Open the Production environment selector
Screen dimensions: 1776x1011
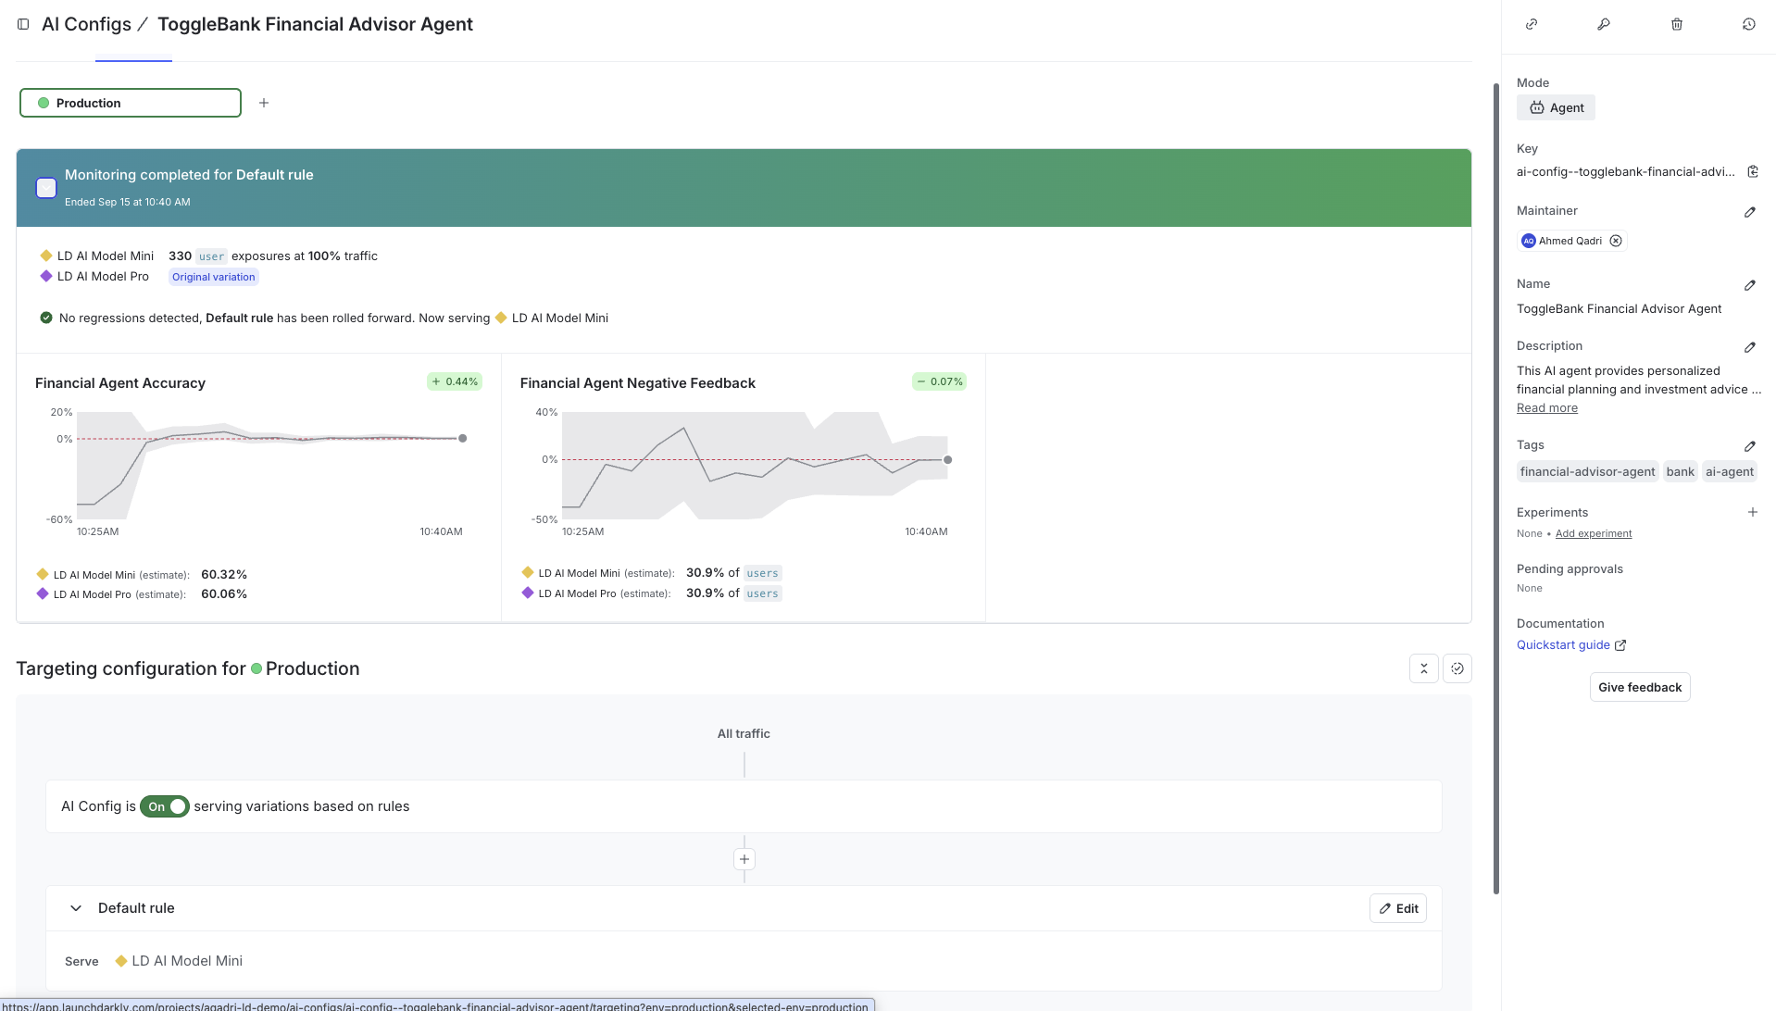coord(130,103)
